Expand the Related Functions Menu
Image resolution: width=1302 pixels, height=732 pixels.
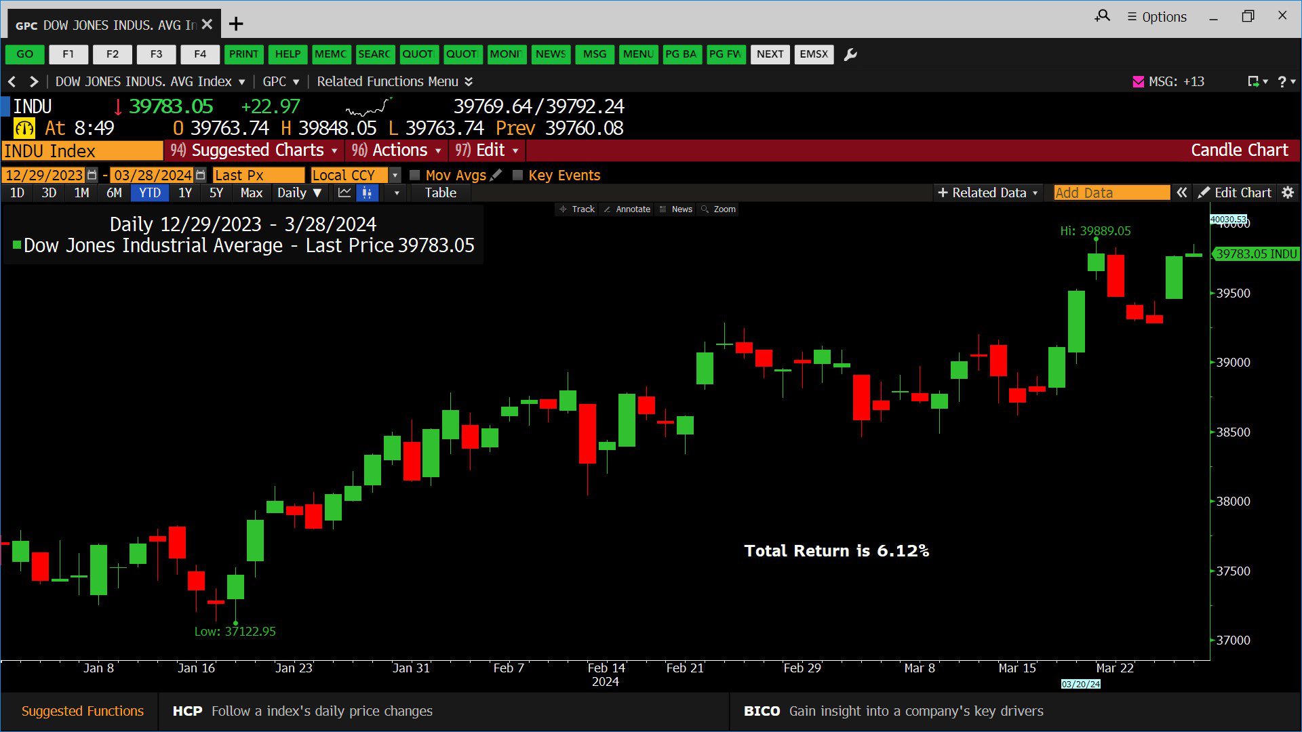tap(395, 82)
